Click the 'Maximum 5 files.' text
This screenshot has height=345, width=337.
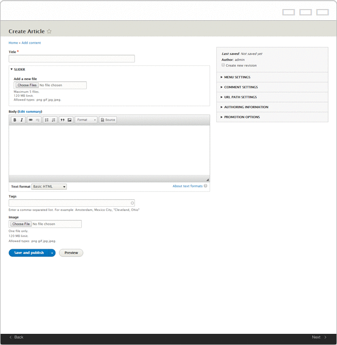tap(27, 91)
